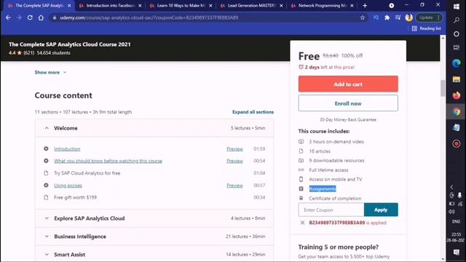This screenshot has width=466, height=262.
Task: Preview the Introduction lecture
Action: pyautogui.click(x=234, y=148)
